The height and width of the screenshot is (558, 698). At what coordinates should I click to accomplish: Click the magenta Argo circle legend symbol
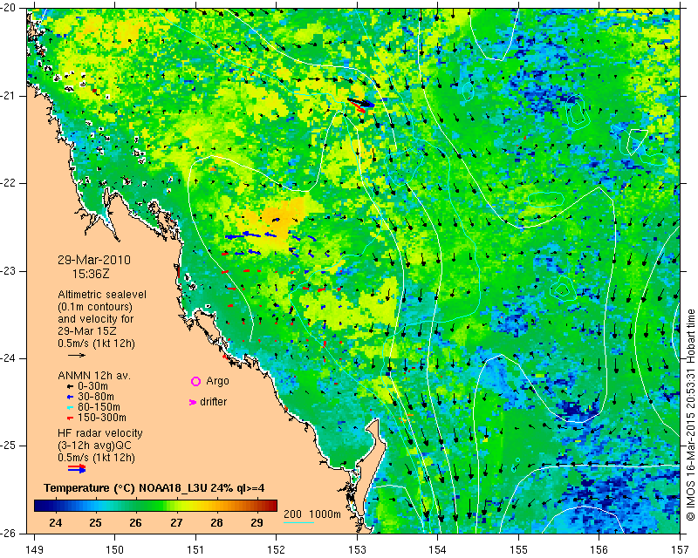[195, 381]
